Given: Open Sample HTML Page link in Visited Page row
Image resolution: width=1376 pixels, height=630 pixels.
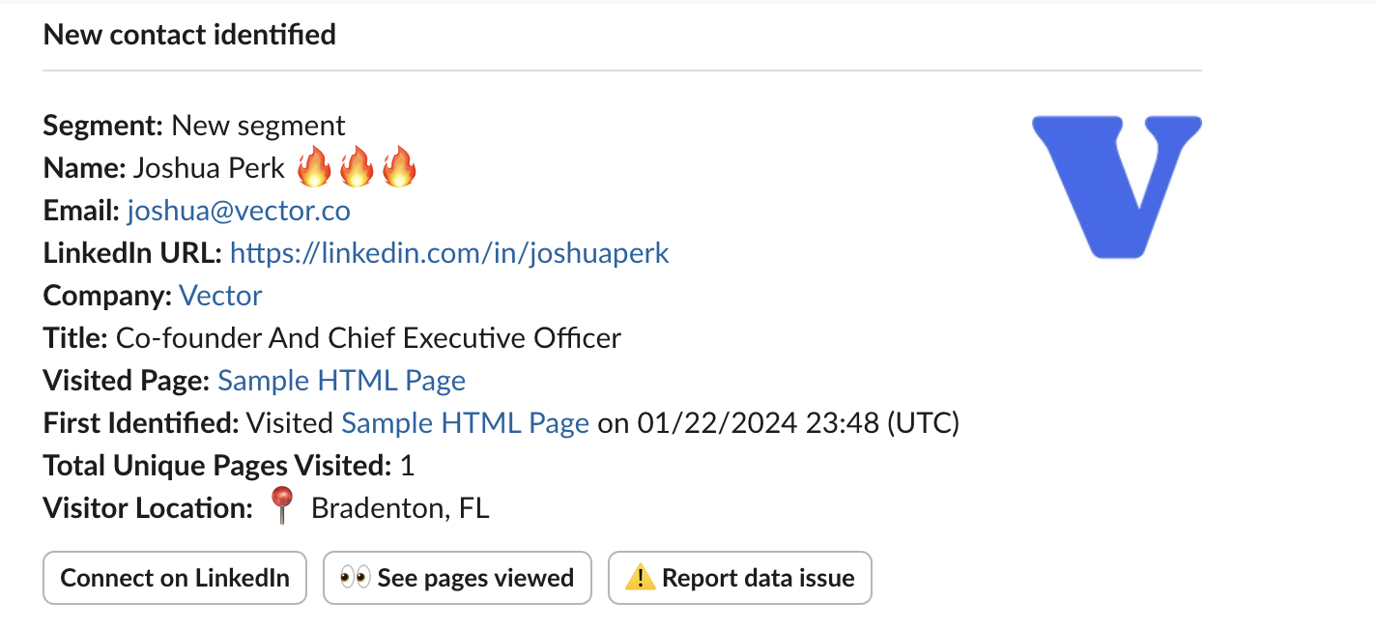Looking at the screenshot, I should pos(341,381).
